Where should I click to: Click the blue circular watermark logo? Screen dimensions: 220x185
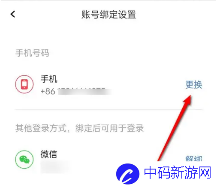tap(128, 174)
